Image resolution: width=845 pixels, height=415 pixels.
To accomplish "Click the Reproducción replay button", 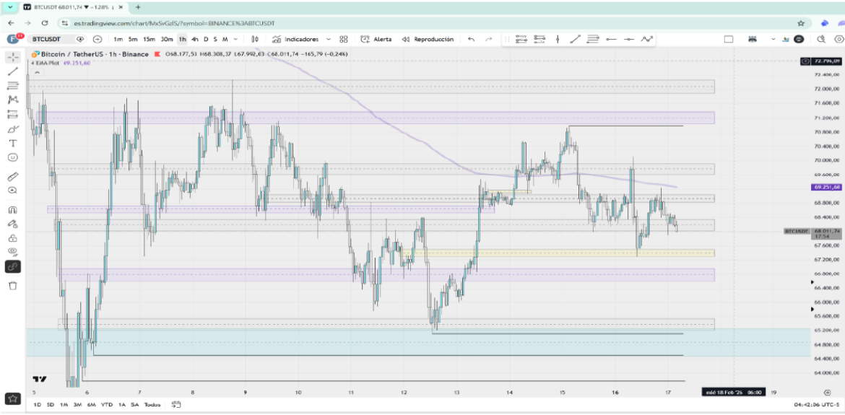I will [428, 39].
